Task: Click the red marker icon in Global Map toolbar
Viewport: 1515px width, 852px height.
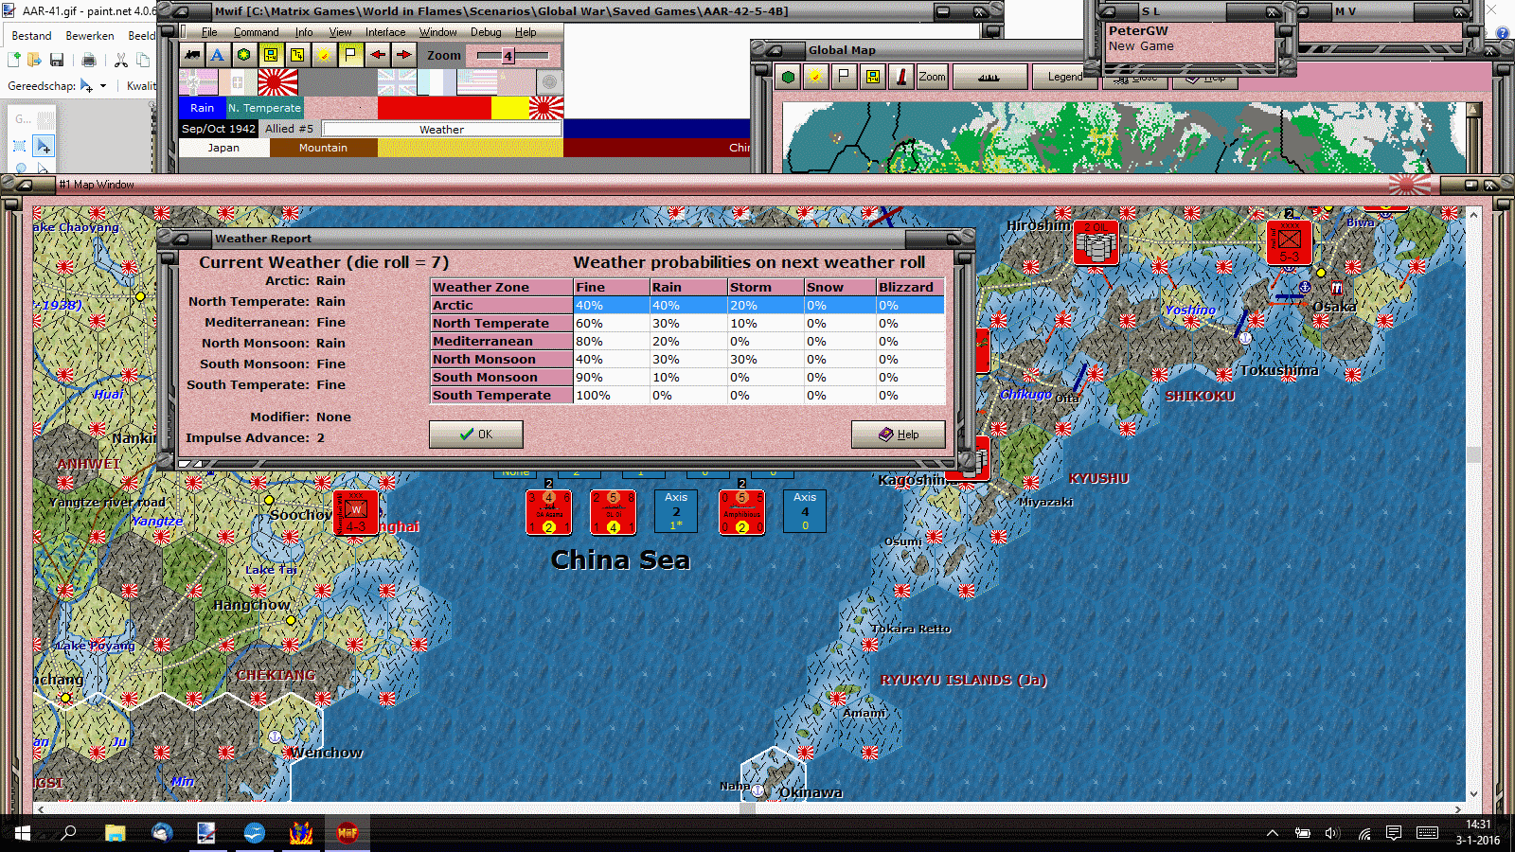Action: [x=900, y=77]
